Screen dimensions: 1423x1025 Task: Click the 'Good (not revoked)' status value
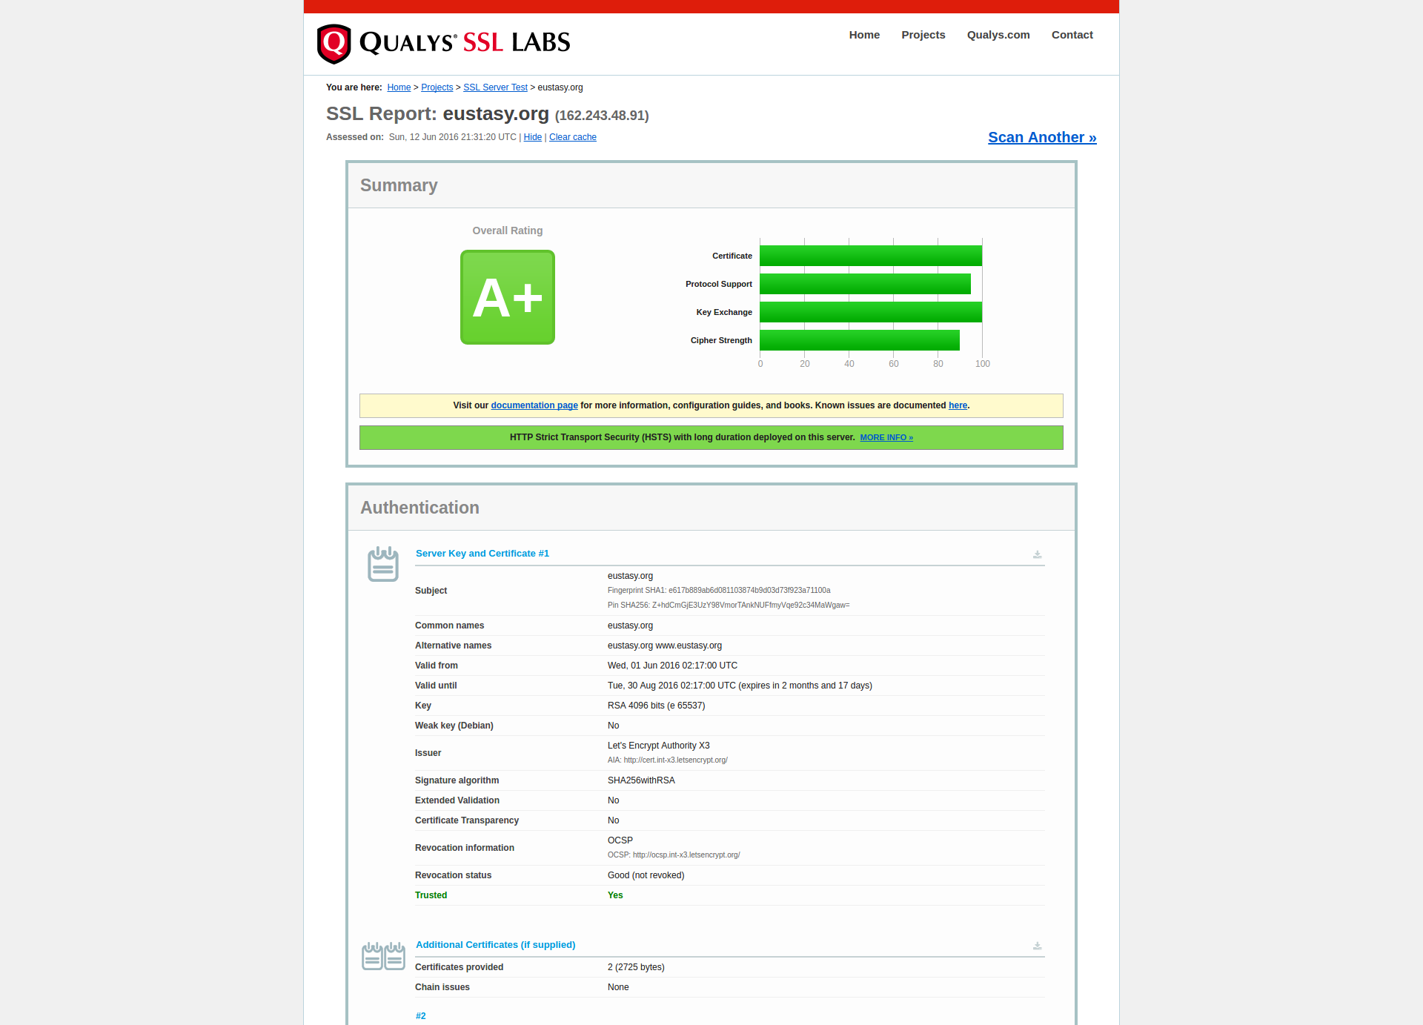[646, 875]
